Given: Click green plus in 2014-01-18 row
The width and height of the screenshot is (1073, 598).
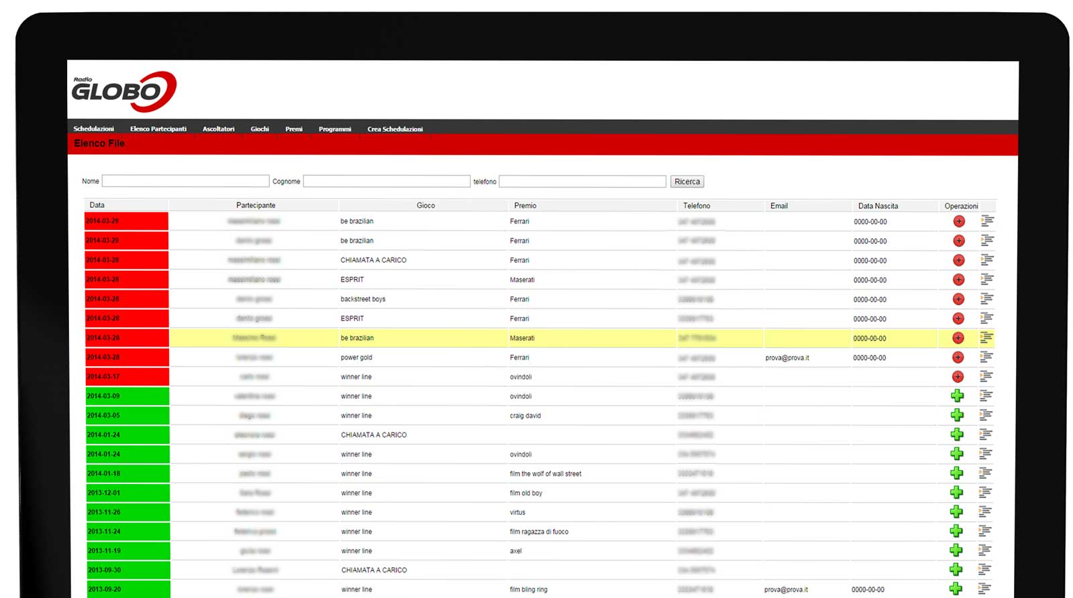Looking at the screenshot, I should pyautogui.click(x=957, y=473).
